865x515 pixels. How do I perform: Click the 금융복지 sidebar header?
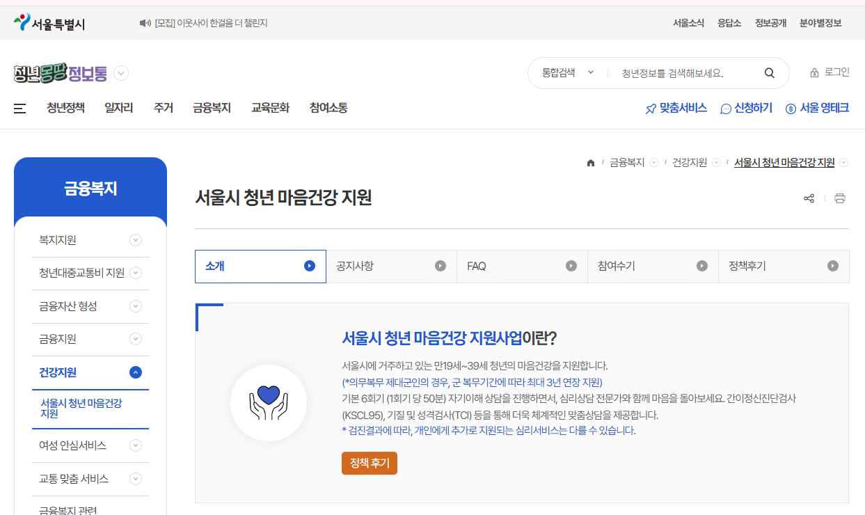(90, 189)
